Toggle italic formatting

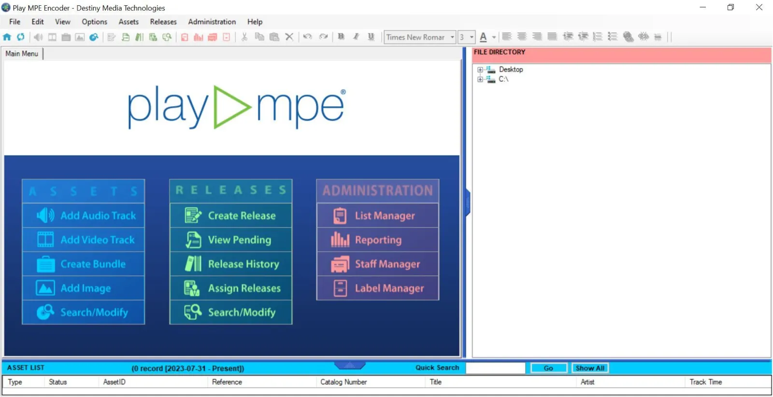coord(356,37)
